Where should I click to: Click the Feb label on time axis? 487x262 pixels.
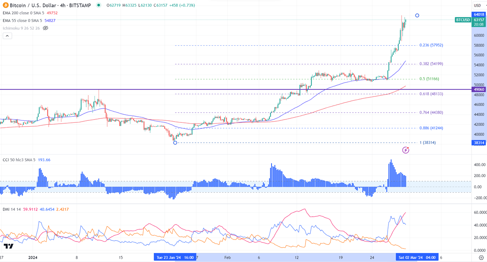click(227, 258)
